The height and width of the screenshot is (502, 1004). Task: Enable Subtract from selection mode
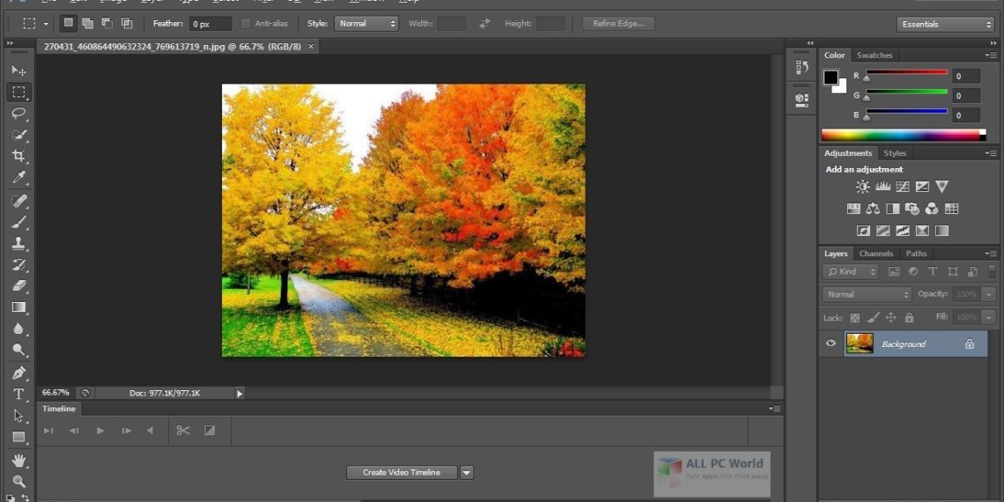(107, 24)
